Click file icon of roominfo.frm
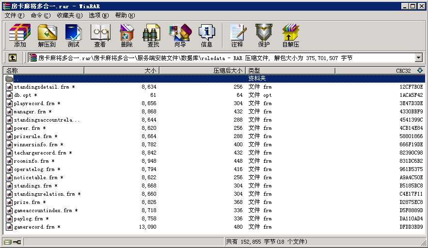Image resolution: width=428 pixels, height=248 pixels. 9,161
